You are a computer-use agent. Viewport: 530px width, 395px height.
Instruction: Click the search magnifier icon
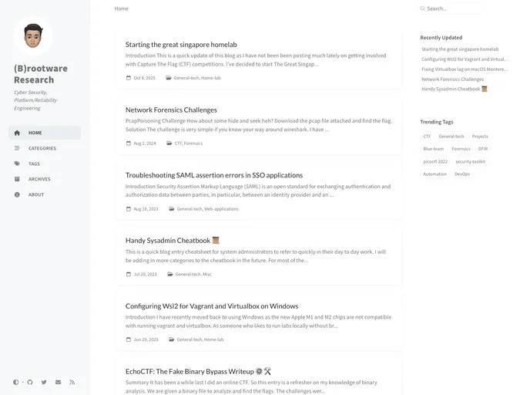[422, 8]
